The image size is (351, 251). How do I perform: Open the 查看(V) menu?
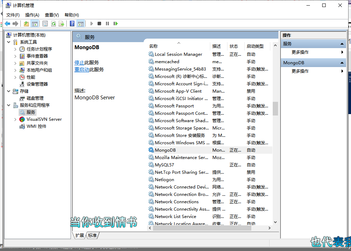(52, 15)
